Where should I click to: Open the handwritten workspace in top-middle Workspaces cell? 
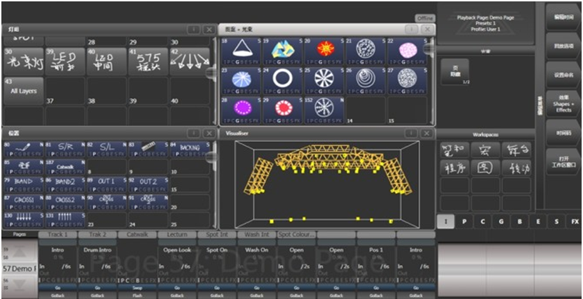(485, 150)
